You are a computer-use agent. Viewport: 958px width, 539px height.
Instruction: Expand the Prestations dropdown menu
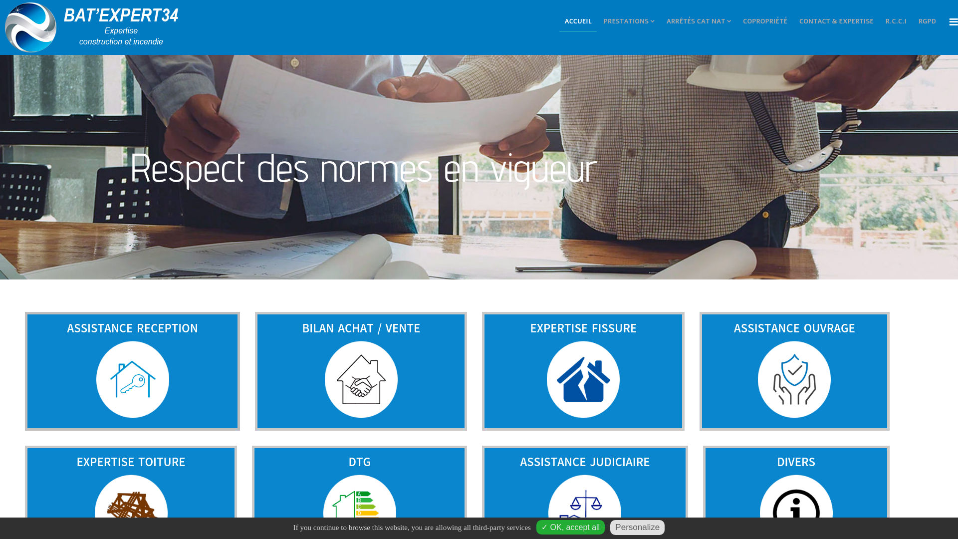click(629, 21)
